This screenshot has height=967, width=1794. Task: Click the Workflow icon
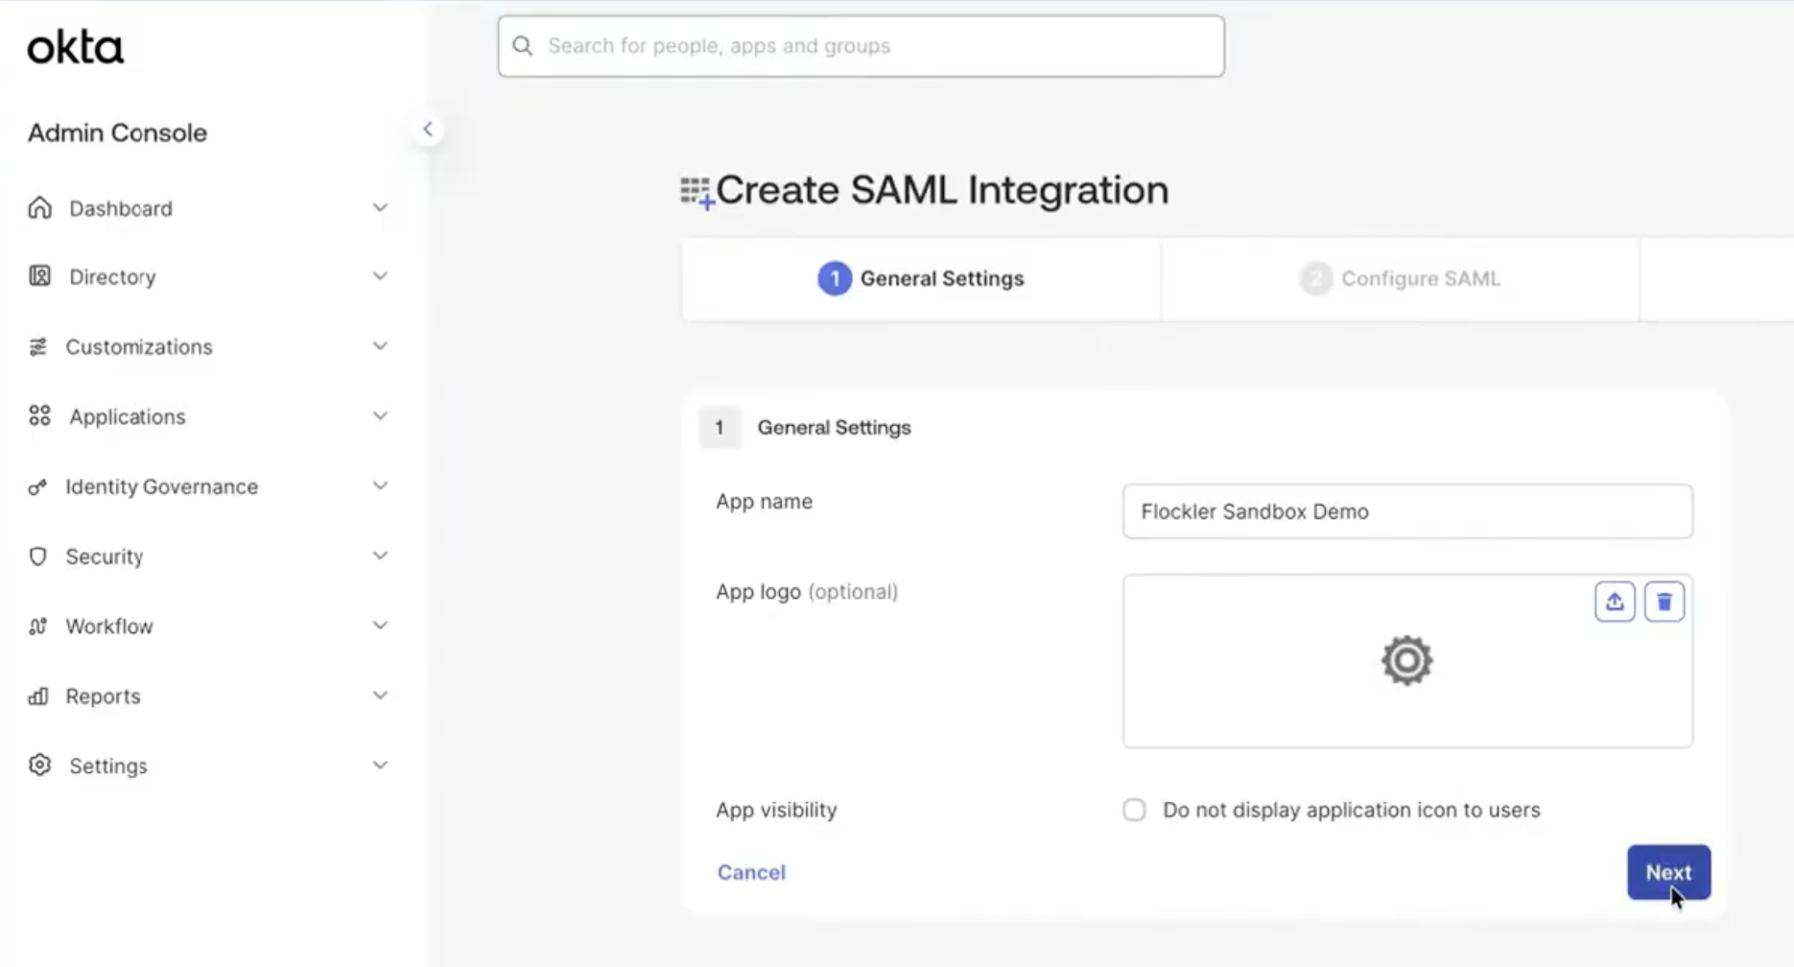click(x=37, y=626)
